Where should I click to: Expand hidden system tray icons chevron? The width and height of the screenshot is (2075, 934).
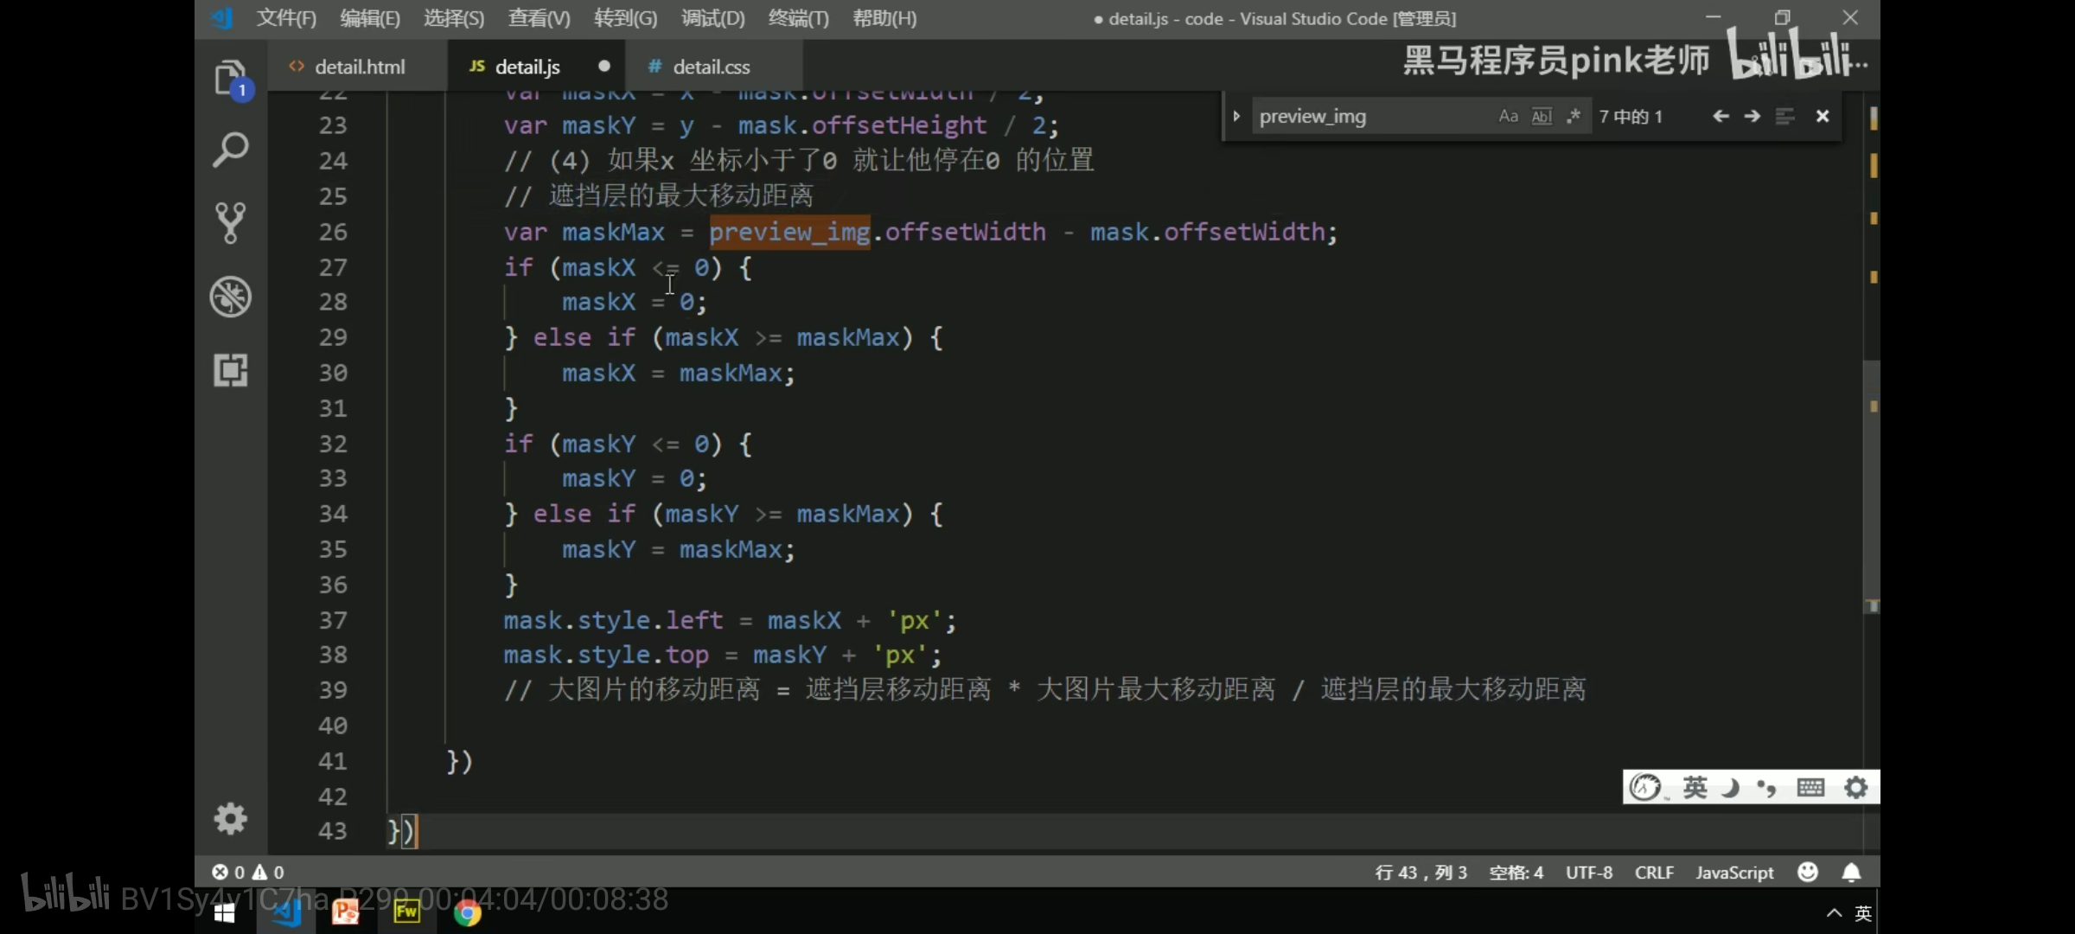[1833, 913]
